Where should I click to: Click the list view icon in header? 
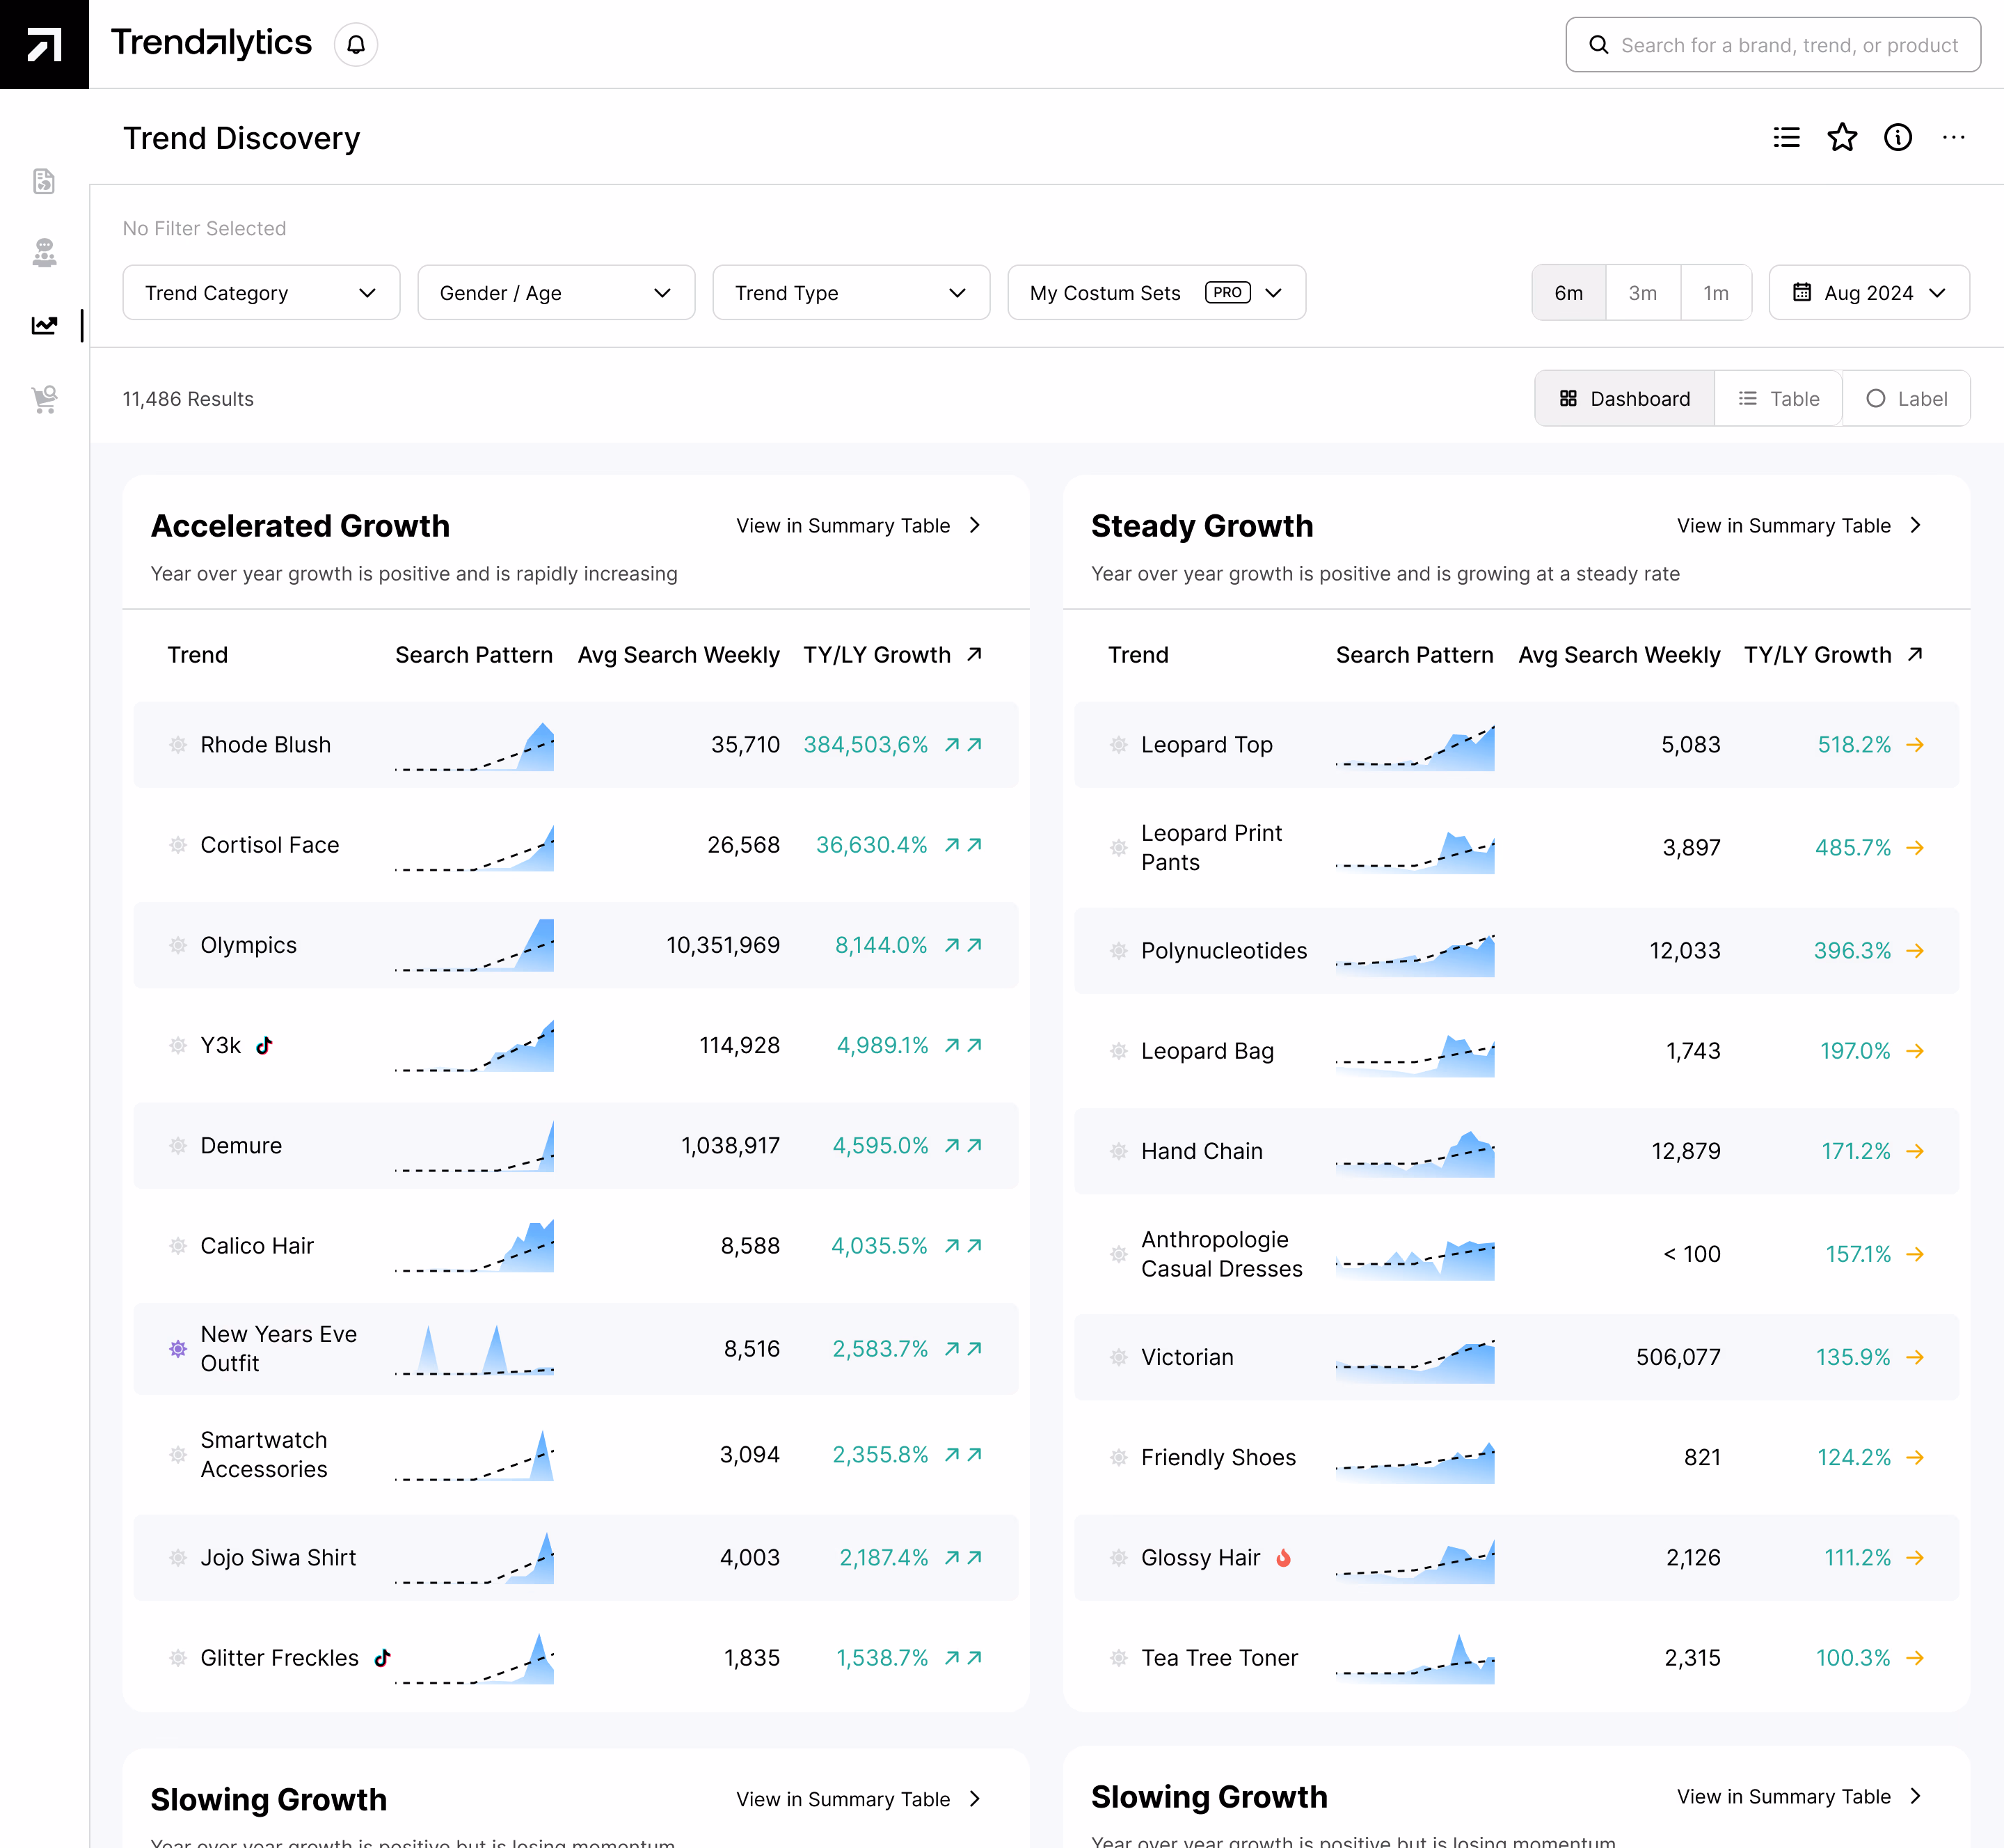1786,137
